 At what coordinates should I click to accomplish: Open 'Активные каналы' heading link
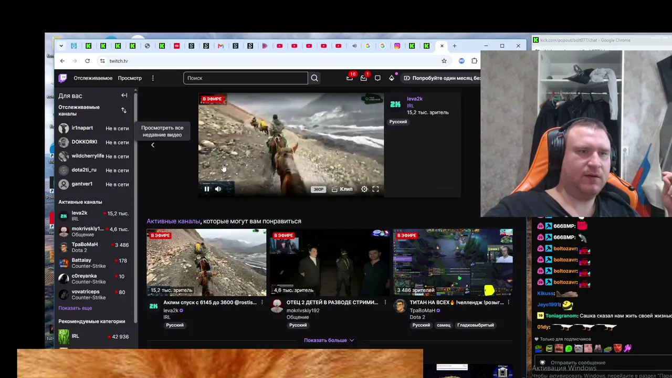(x=173, y=222)
